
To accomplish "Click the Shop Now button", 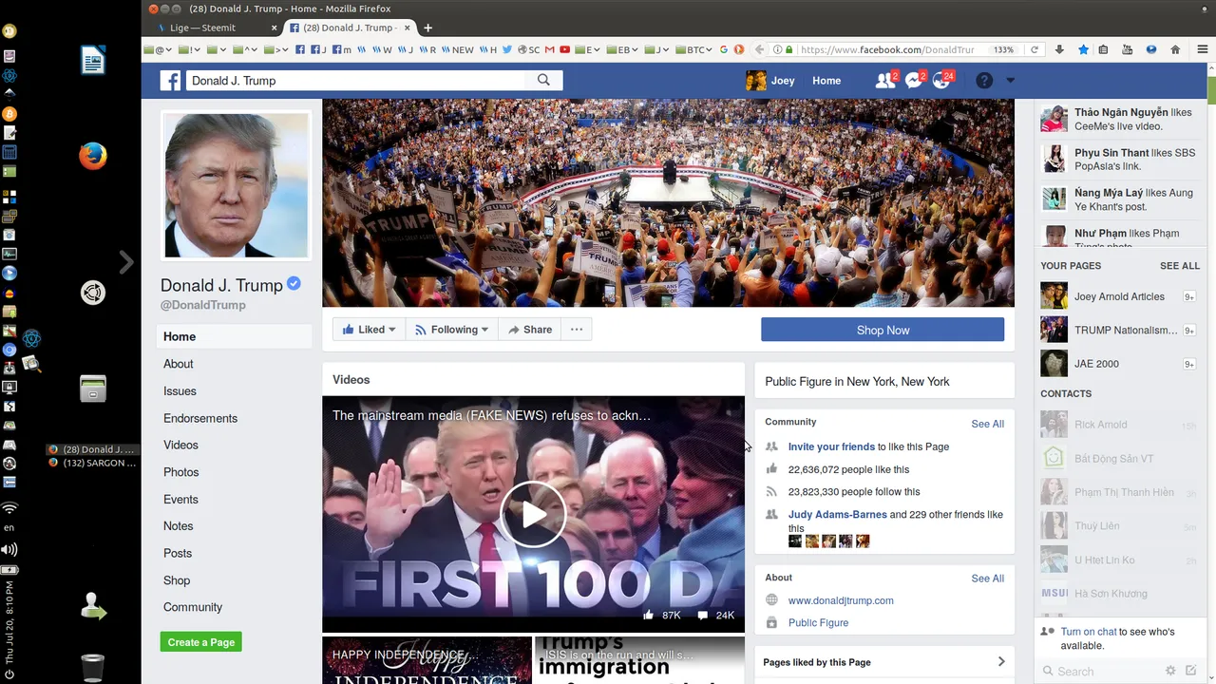I will 883,330.
